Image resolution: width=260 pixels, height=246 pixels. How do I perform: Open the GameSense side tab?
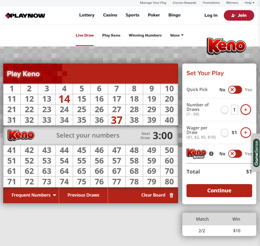[256, 153]
